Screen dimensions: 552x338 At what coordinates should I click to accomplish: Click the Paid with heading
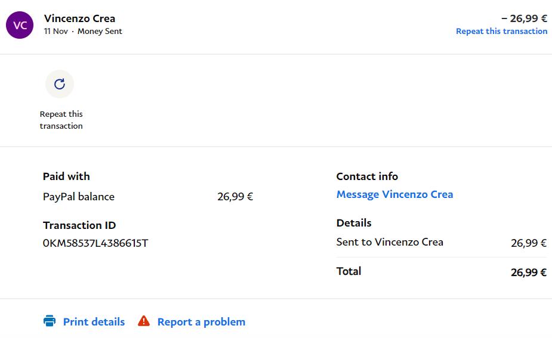point(66,176)
